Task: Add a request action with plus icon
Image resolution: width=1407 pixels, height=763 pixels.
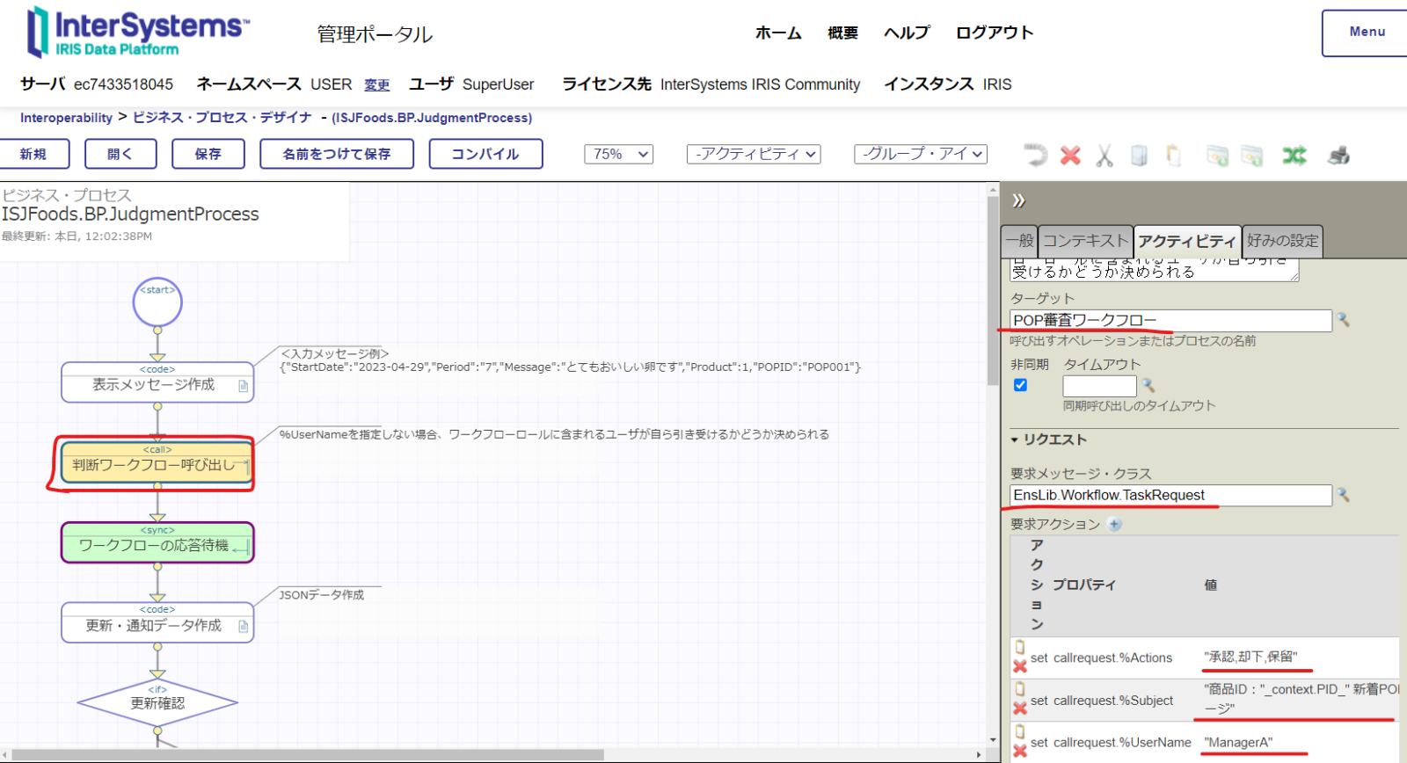Action: [1115, 524]
